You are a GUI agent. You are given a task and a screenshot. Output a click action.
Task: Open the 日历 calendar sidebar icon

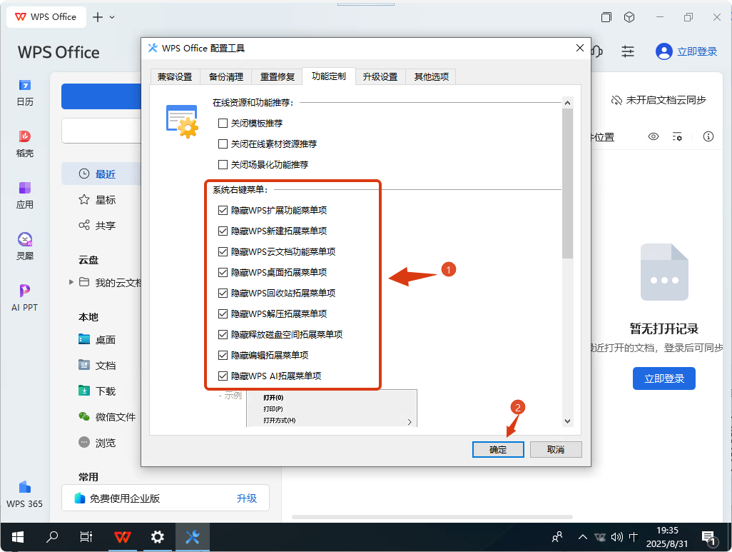(x=25, y=92)
